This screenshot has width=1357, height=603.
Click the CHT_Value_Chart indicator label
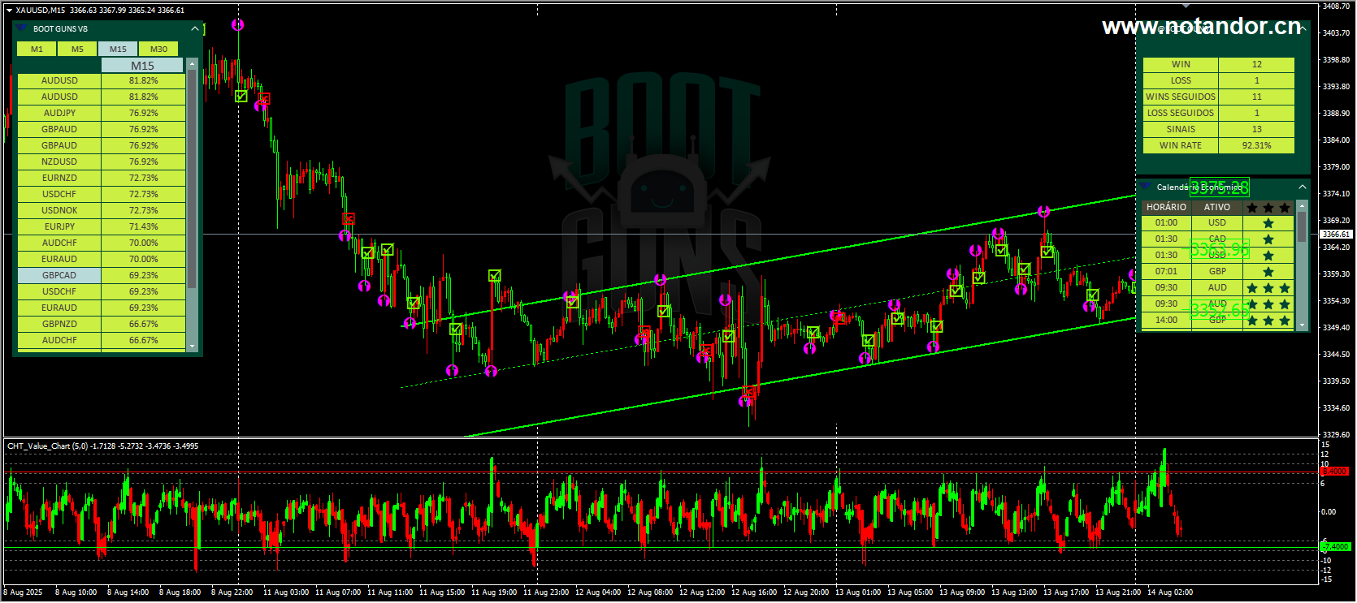[102, 446]
